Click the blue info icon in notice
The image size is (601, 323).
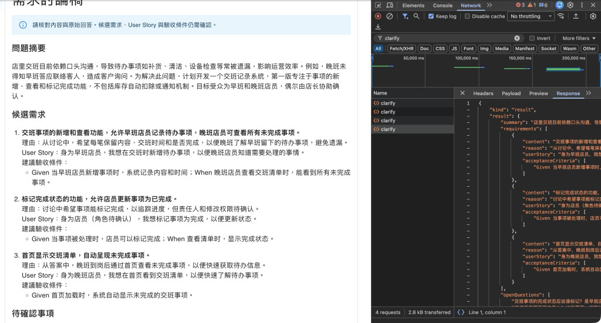pos(23,25)
